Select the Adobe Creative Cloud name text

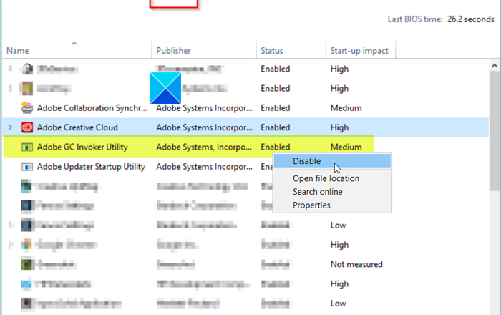coord(77,127)
